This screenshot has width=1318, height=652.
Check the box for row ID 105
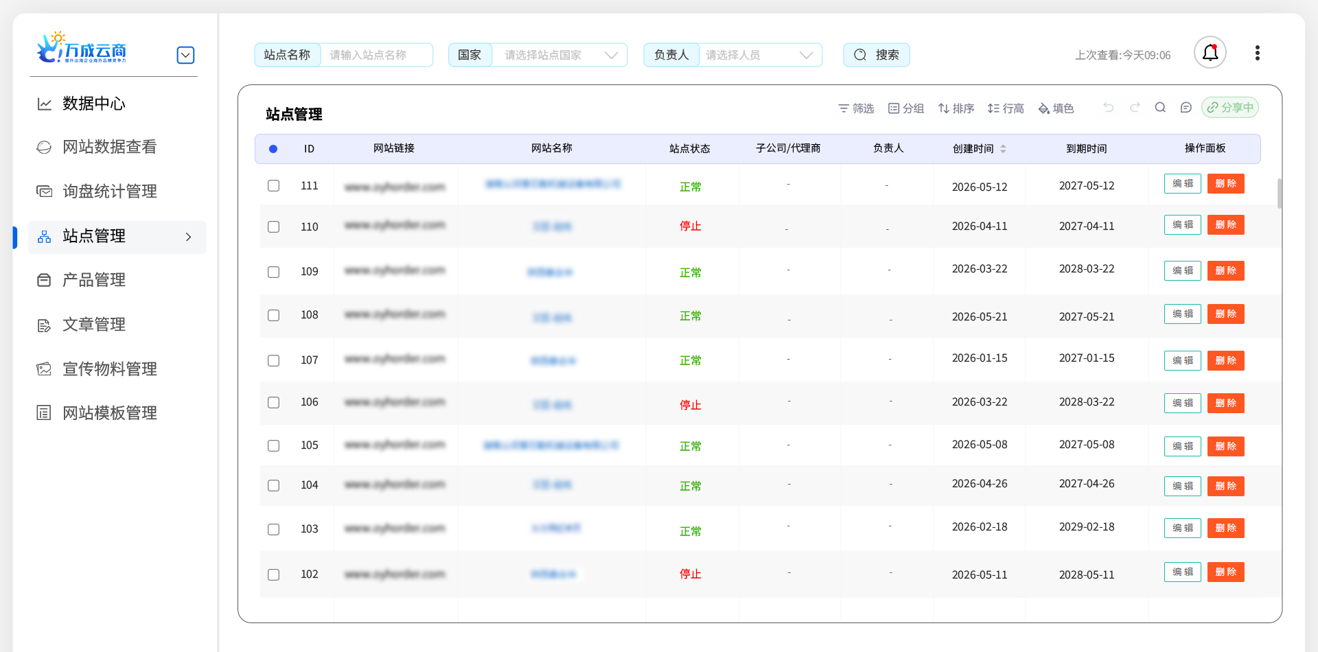273,446
